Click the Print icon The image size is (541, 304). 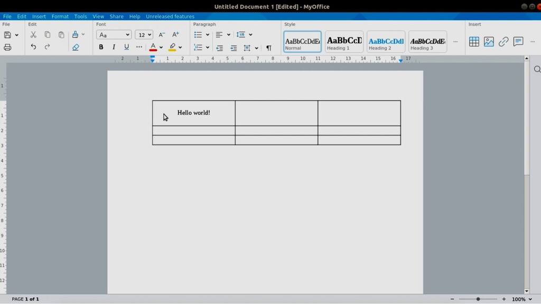[7, 47]
